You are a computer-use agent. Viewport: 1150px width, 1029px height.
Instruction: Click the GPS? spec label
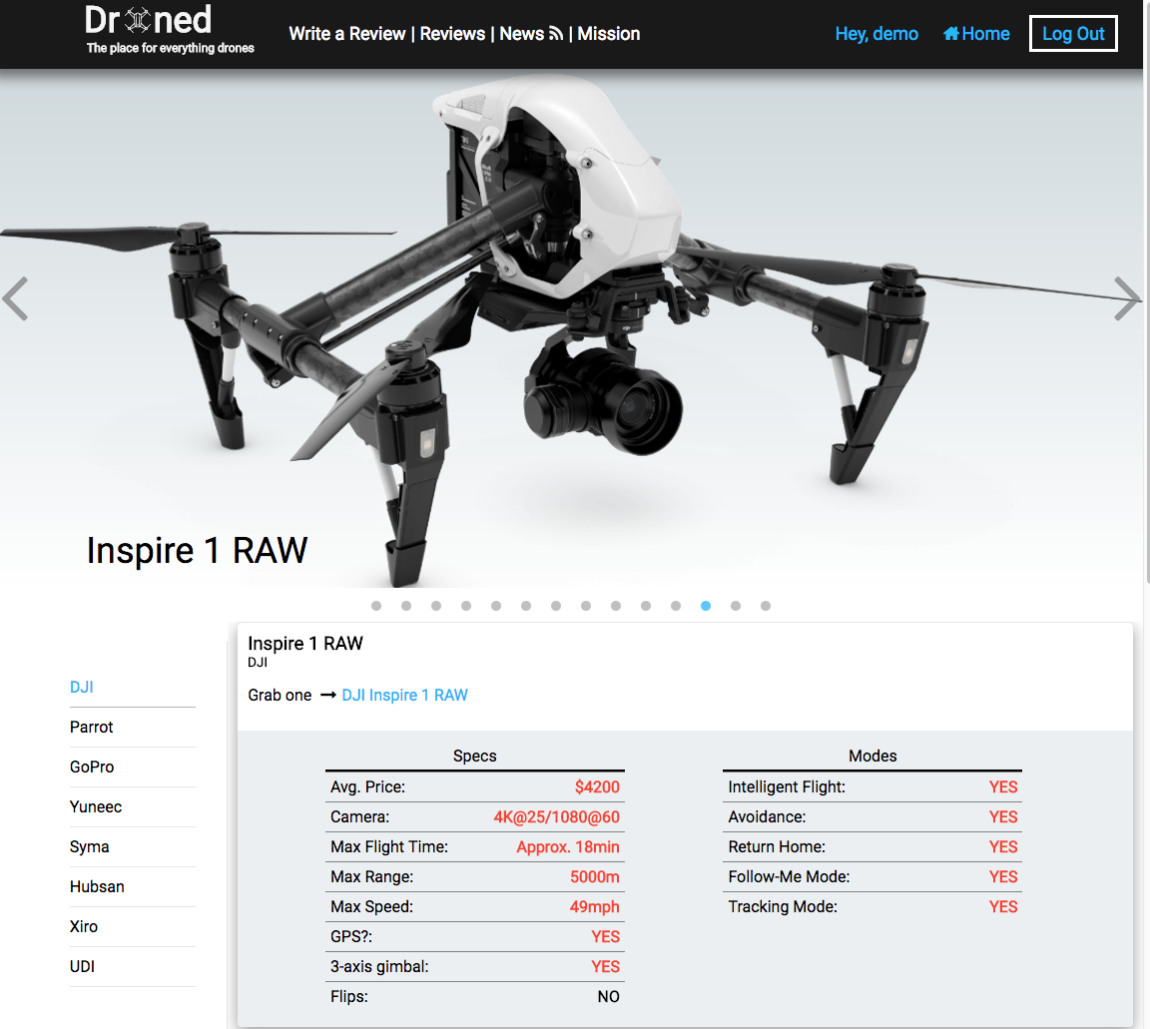(x=351, y=936)
